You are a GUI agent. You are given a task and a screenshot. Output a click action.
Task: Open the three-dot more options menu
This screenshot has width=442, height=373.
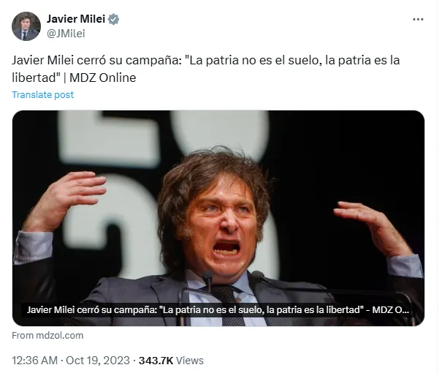[418, 20]
